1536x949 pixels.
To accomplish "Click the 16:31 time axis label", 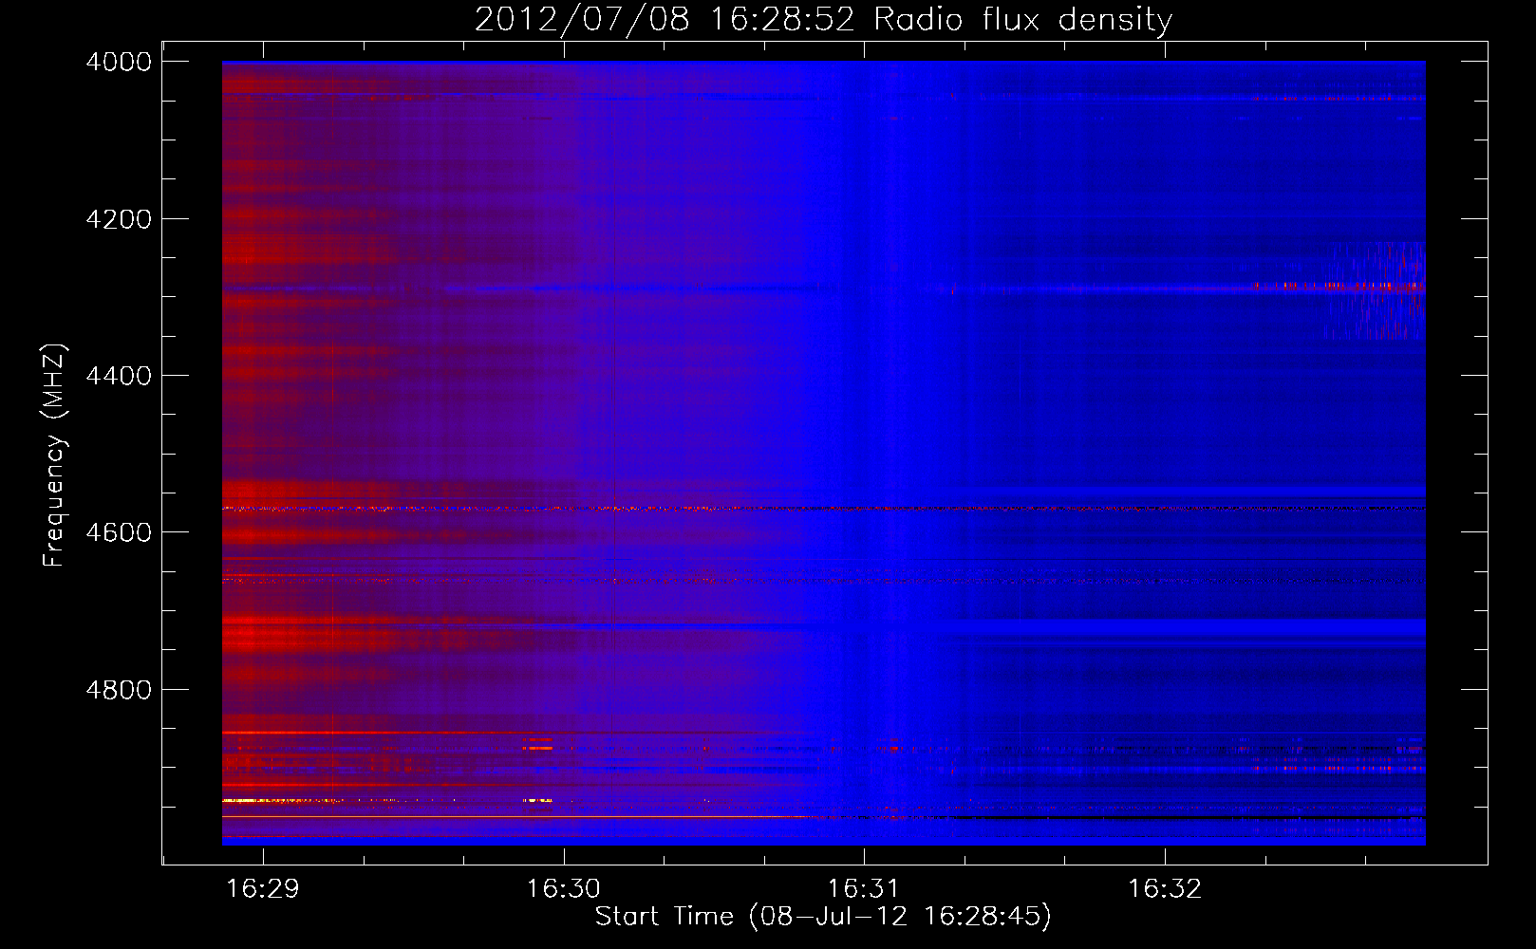I will (x=864, y=889).
